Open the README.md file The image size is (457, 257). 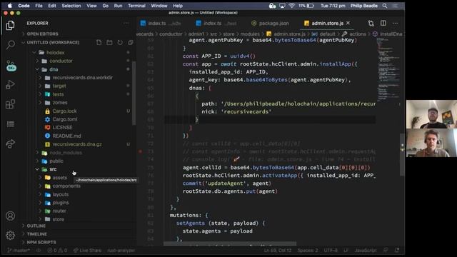click(66, 136)
